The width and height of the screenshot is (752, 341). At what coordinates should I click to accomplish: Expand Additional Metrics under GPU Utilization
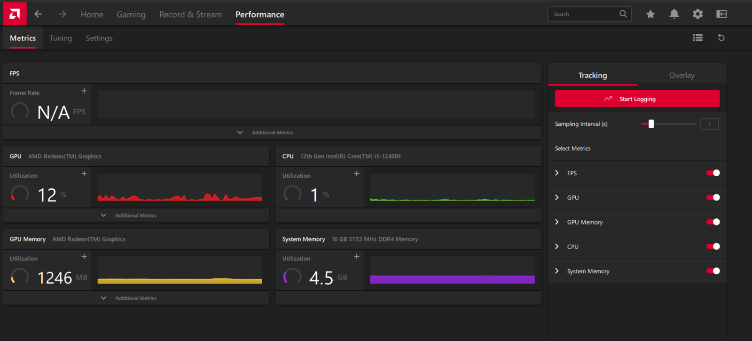click(129, 215)
